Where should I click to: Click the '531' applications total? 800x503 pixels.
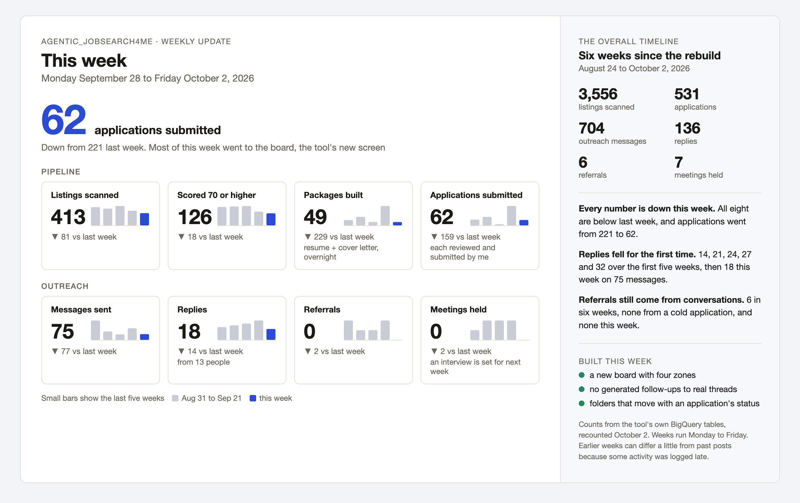click(x=687, y=94)
